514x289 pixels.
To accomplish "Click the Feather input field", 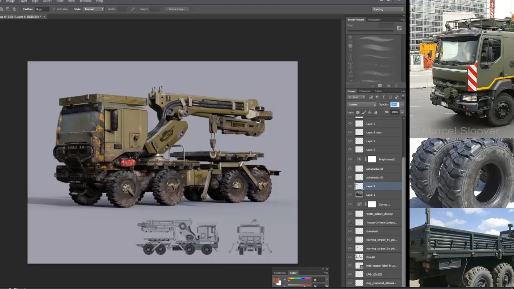I will coord(42,9).
